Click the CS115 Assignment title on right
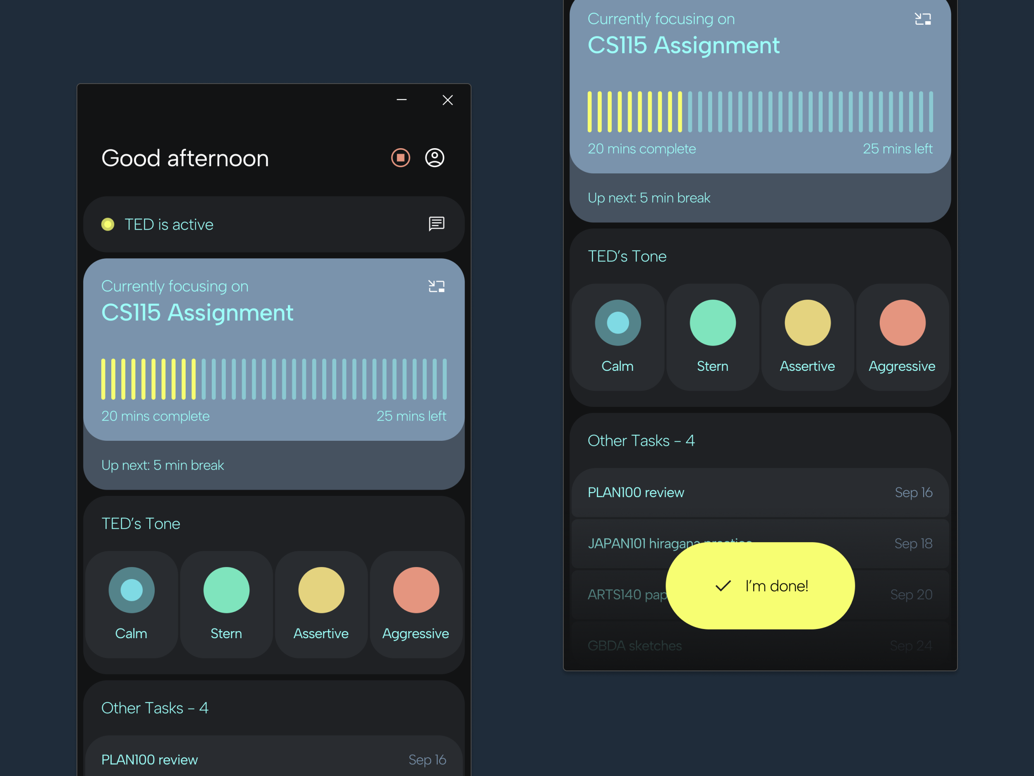1034x776 pixels. tap(683, 46)
